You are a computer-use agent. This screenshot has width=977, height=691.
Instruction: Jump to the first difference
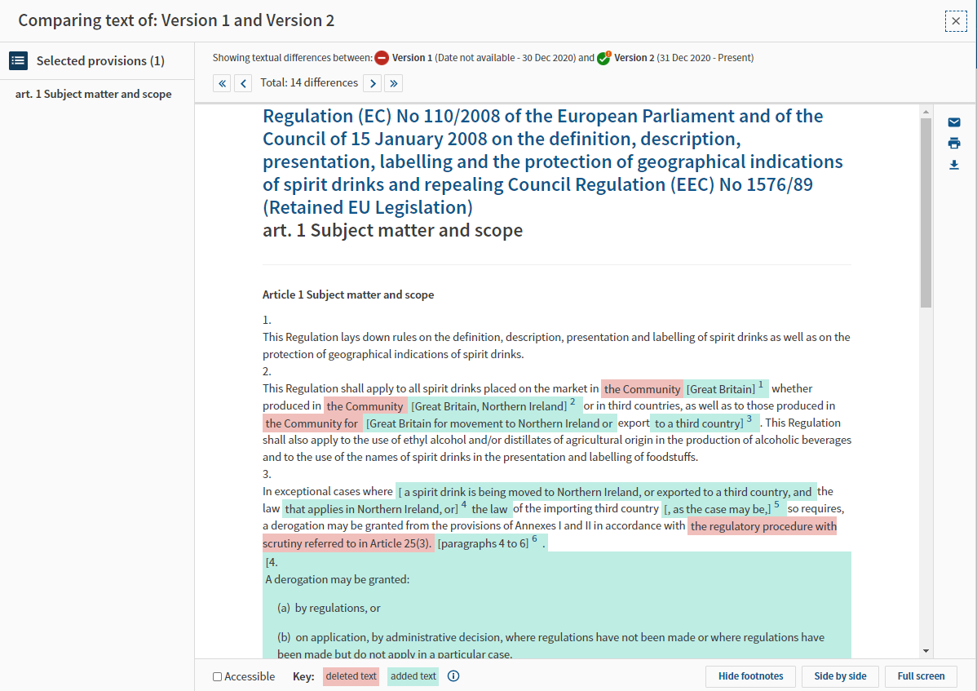[x=222, y=83]
